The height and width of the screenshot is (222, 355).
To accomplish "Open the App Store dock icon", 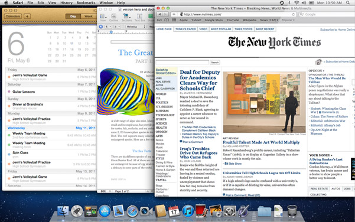I will [x=105, y=211].
